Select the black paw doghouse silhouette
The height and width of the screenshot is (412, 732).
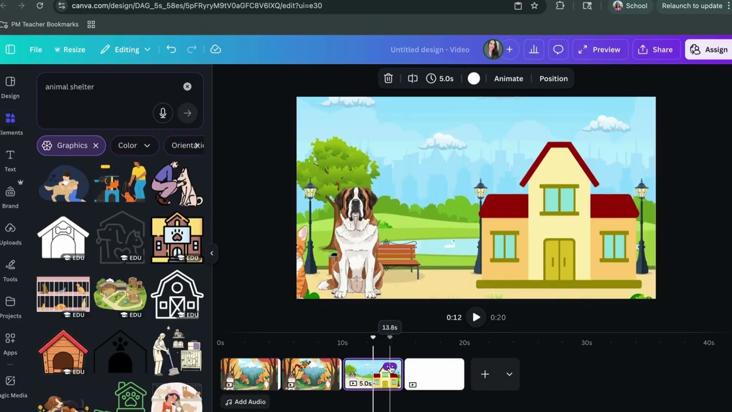[x=120, y=351]
